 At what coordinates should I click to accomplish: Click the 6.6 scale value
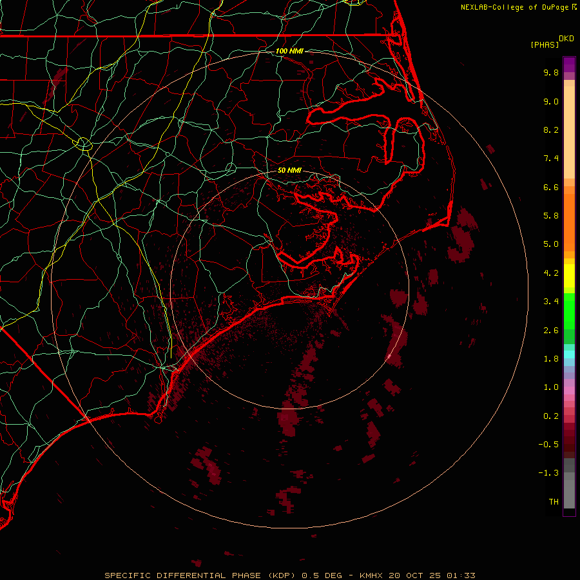551,187
